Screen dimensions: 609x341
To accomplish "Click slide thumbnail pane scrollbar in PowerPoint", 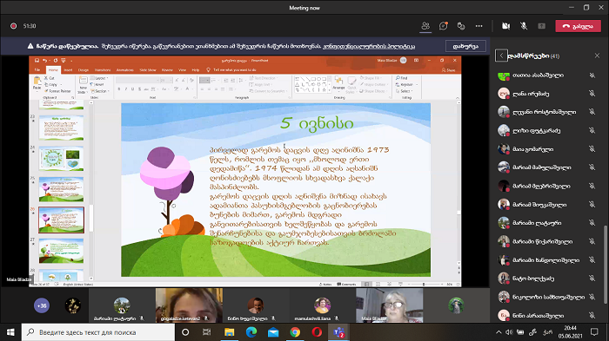I will pos(91,219).
